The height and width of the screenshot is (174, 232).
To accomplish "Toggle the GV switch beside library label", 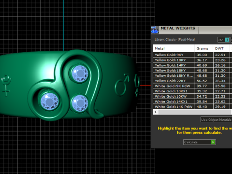I will pos(224,40).
